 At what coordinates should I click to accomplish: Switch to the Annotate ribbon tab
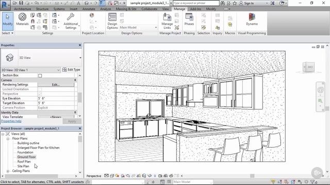point(89,9)
